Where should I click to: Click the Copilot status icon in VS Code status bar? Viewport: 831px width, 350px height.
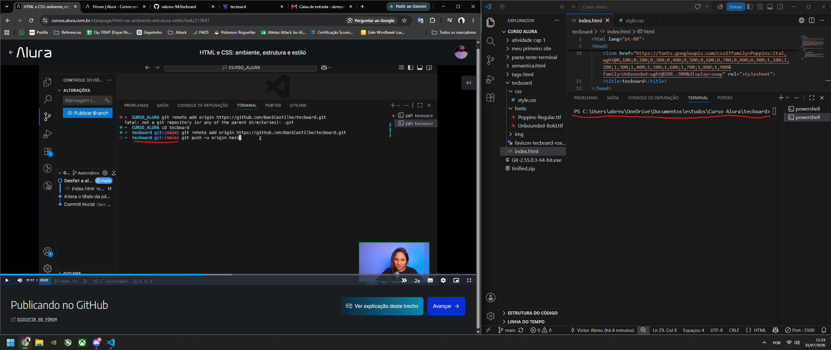[775, 330]
